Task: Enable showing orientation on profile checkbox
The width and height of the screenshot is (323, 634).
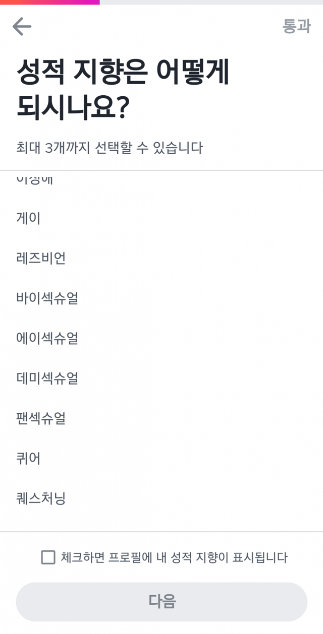Action: tap(48, 557)
